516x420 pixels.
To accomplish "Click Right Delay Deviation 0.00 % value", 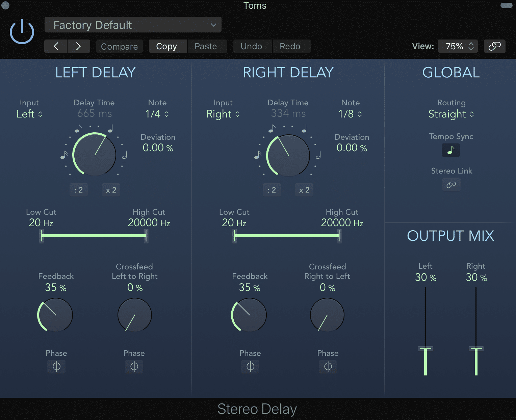I will coord(352,148).
